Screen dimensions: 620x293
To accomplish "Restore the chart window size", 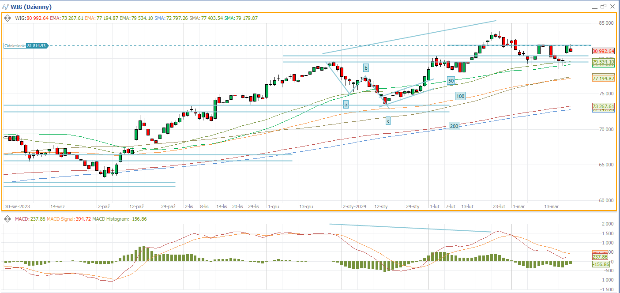I will coord(603,6).
